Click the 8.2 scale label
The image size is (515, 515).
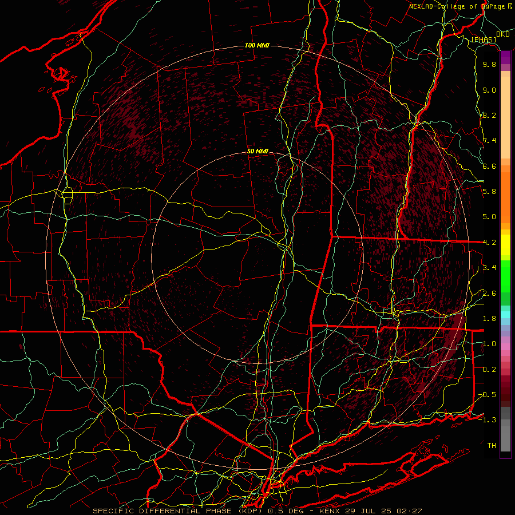click(489, 115)
